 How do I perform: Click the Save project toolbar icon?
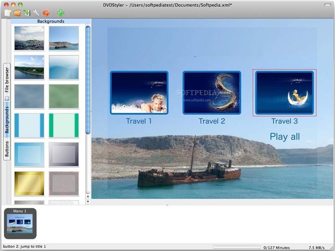[x=27, y=13]
